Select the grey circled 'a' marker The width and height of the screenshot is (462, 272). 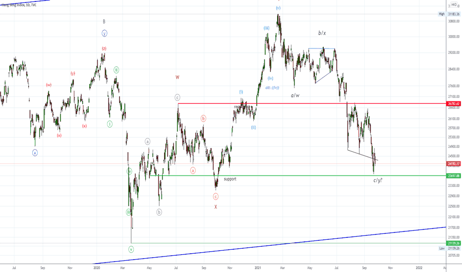tap(148, 141)
